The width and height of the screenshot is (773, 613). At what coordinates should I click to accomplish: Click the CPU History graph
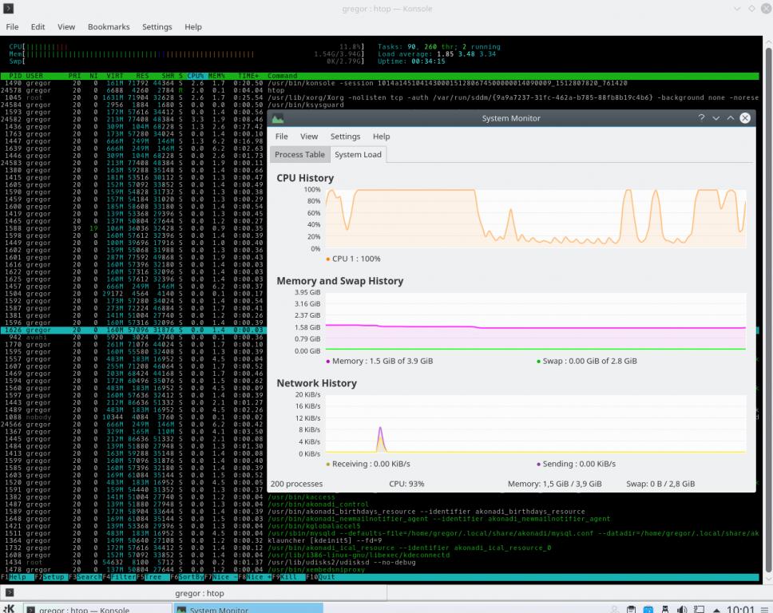(x=533, y=219)
